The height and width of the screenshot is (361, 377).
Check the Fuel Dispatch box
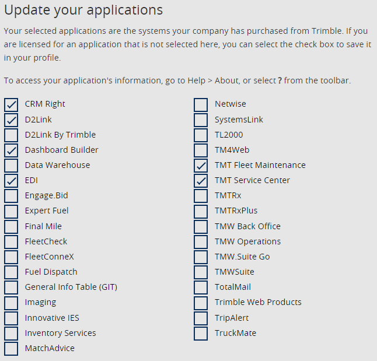11,272
